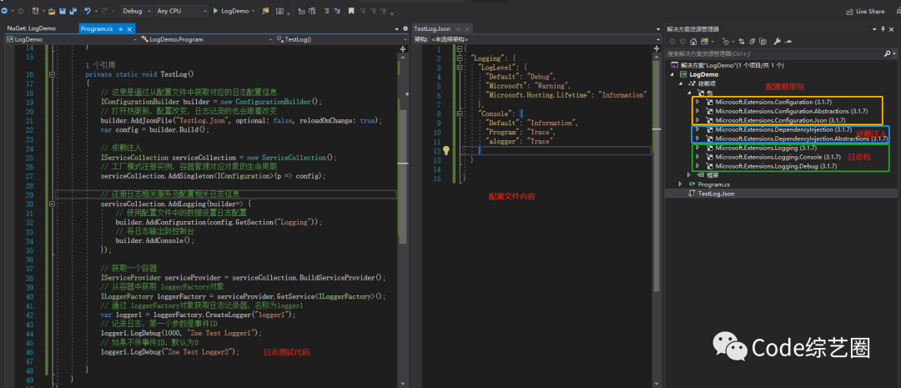Close the Program.cs tab

[x=128, y=28]
